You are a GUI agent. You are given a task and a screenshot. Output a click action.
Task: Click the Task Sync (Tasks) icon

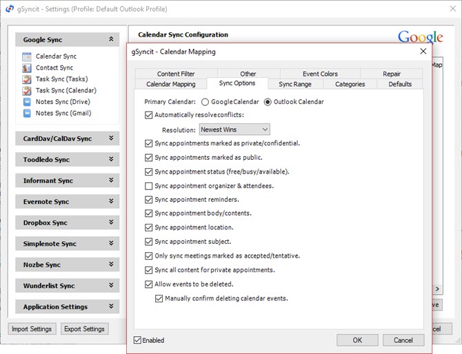[26, 79]
